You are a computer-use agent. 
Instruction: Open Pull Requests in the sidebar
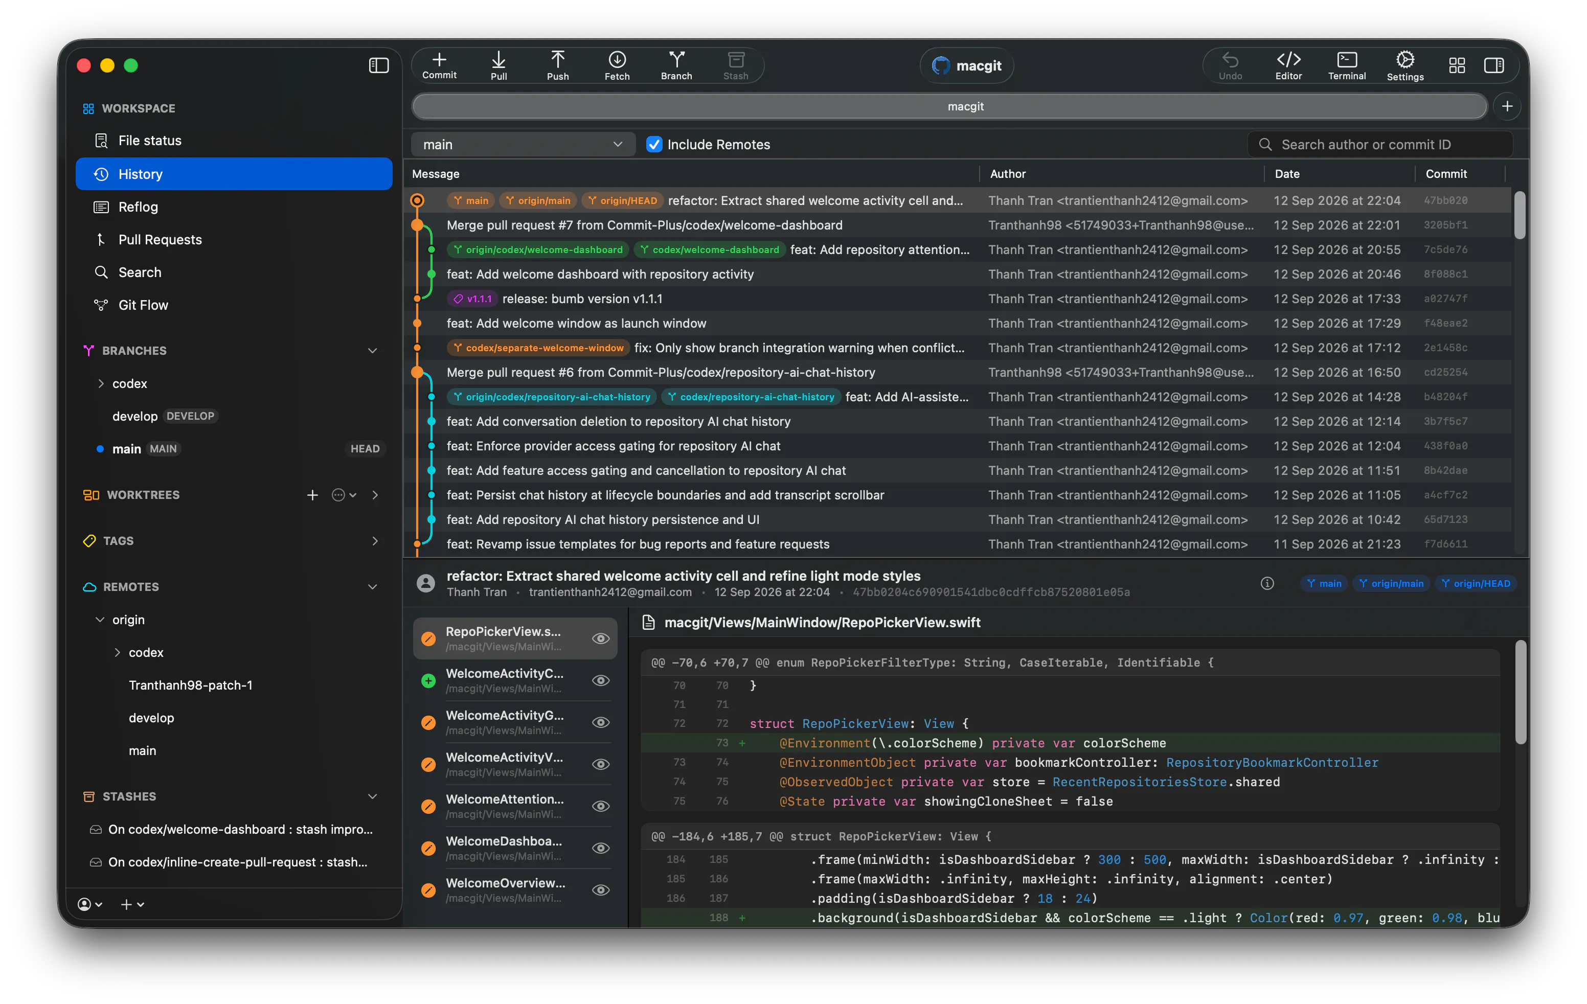click(234, 240)
